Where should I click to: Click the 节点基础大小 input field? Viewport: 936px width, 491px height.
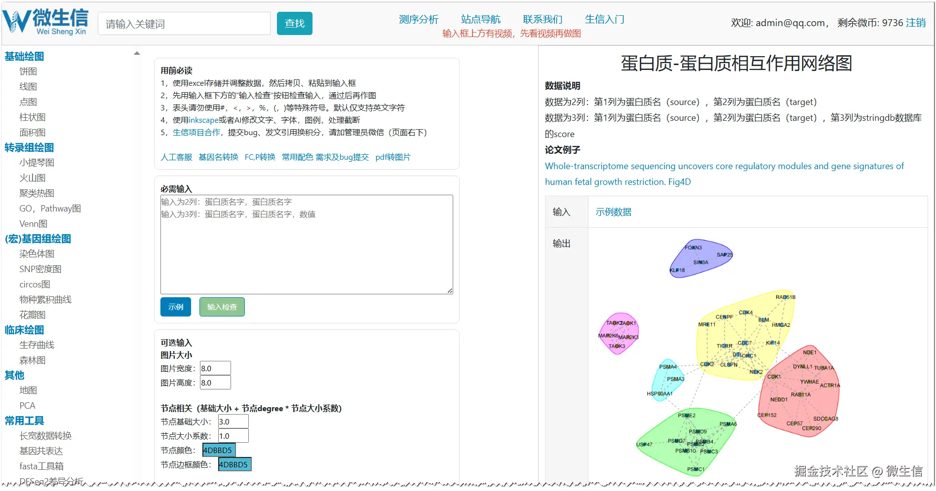pyautogui.click(x=233, y=421)
